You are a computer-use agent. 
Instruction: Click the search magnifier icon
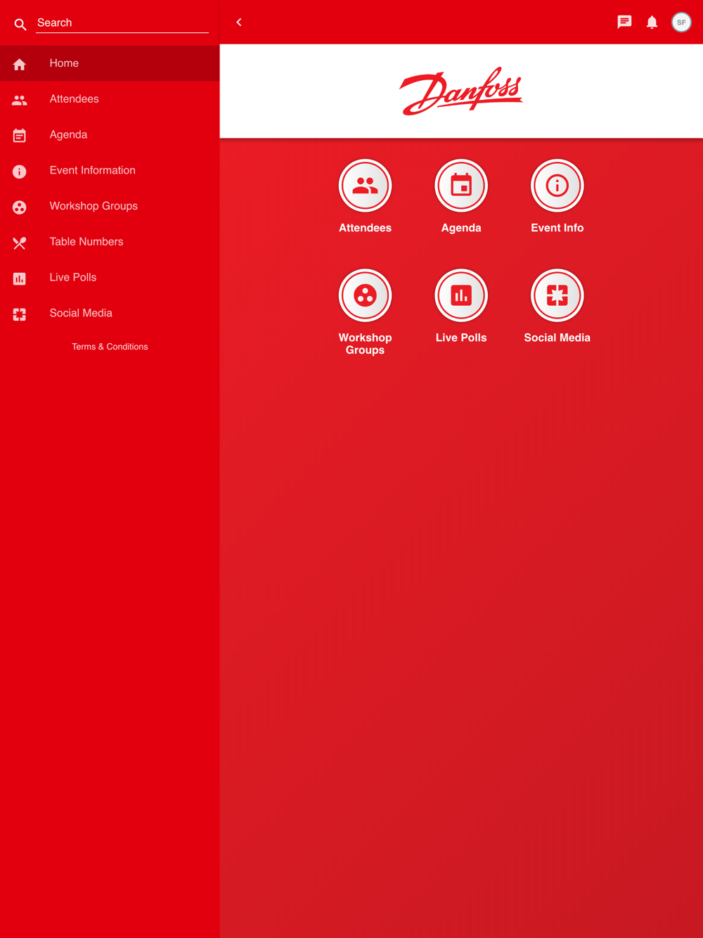[20, 25]
